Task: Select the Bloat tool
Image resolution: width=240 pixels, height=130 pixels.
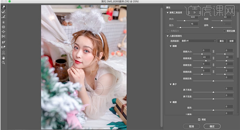Action: [4, 32]
